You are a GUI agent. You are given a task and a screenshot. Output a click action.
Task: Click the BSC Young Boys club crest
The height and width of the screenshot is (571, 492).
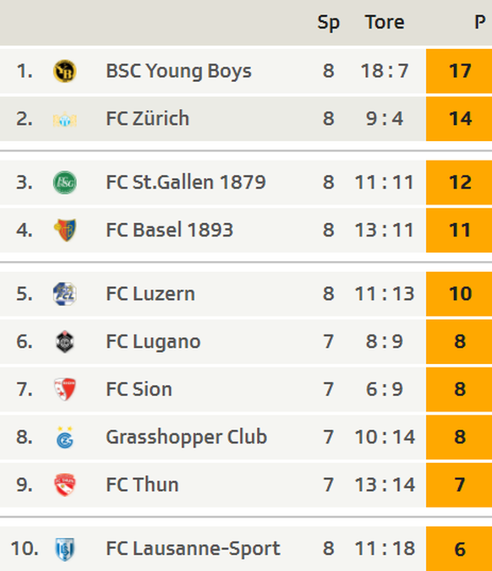click(x=64, y=71)
